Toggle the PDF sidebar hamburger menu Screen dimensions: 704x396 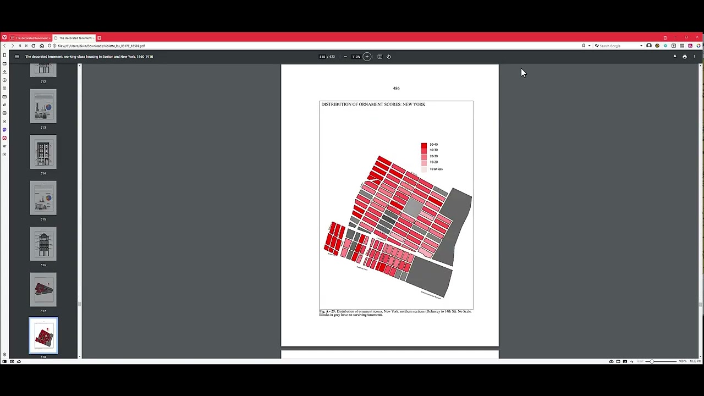tap(17, 57)
